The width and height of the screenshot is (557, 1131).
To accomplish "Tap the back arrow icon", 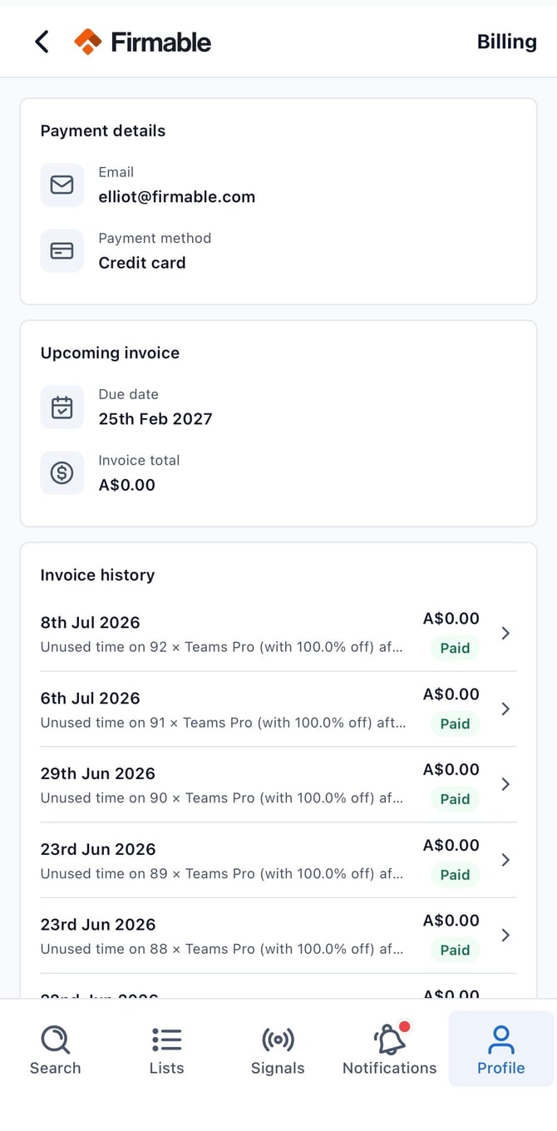I will click(42, 42).
